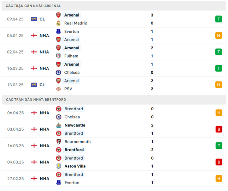Open the Aston Villa team link
Viewport: 228px width, 191px height.
click(x=75, y=166)
